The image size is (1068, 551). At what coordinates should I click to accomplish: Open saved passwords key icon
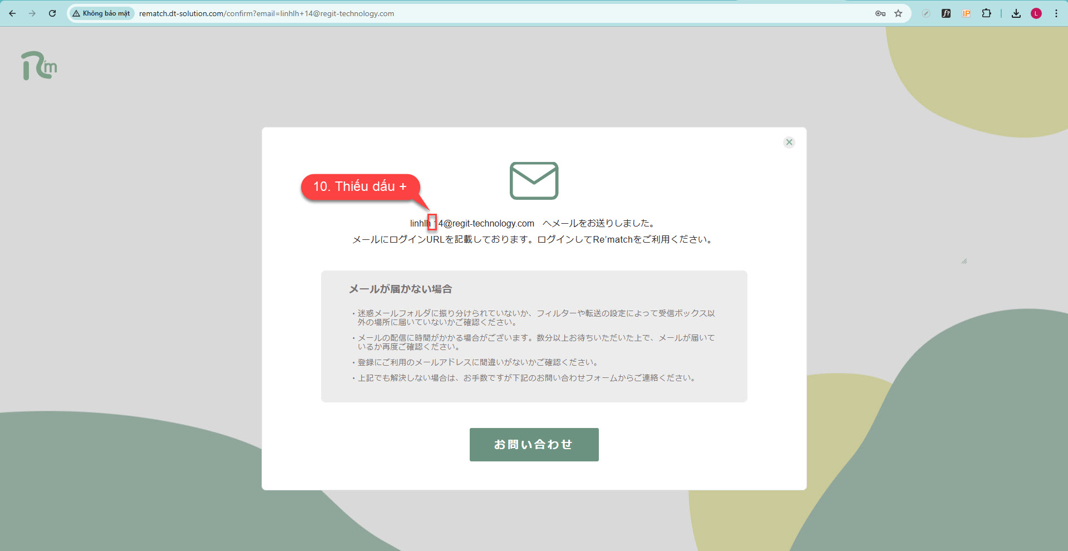point(880,13)
